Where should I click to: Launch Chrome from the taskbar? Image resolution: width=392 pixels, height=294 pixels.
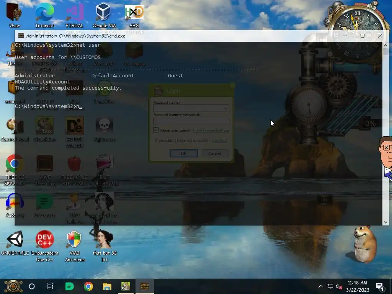(88, 286)
